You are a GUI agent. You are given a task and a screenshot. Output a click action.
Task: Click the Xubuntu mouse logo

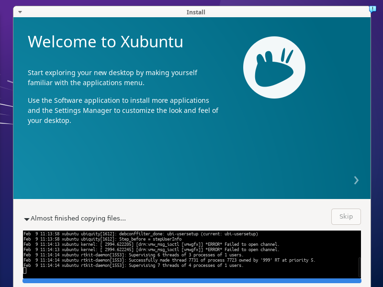(274, 67)
